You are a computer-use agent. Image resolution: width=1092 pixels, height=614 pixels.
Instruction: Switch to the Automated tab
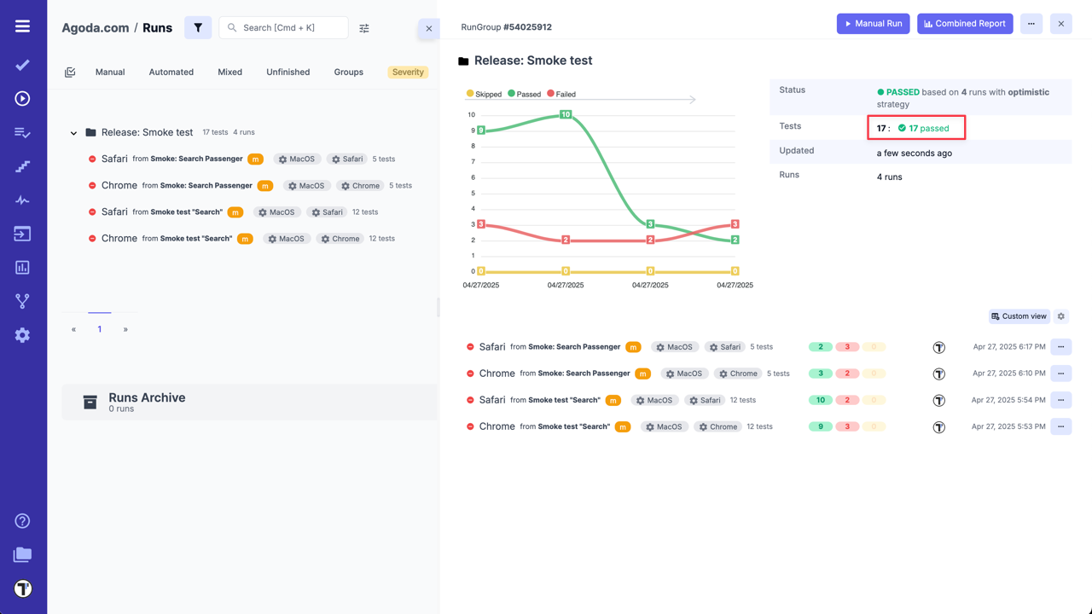click(171, 72)
